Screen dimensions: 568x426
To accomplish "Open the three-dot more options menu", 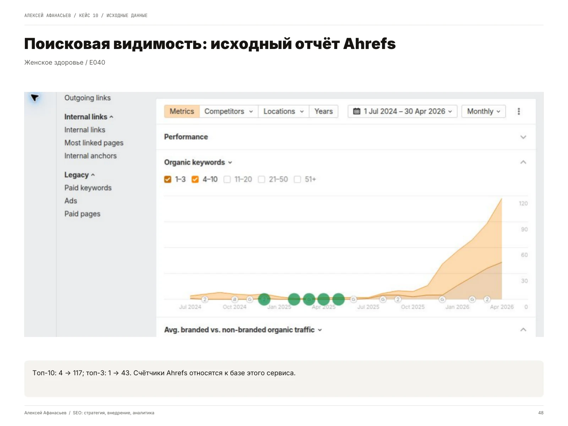I will (x=519, y=111).
